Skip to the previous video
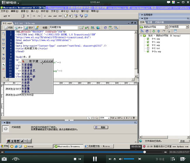This screenshot has width=190, height=163. tap(80, 159)
